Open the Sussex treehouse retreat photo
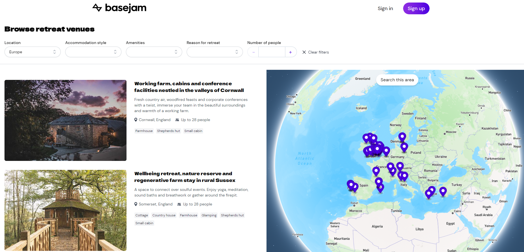Viewport: 524px width, 252px height. 65,210
